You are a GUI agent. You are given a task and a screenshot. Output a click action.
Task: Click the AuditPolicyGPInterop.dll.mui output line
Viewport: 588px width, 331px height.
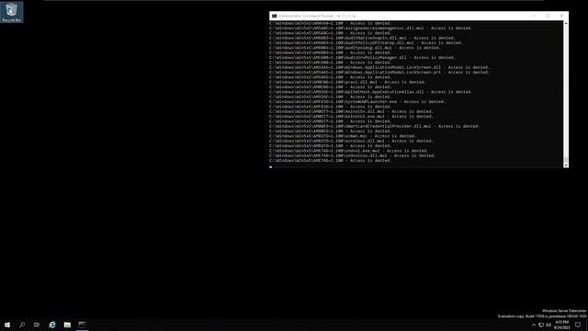point(366,43)
